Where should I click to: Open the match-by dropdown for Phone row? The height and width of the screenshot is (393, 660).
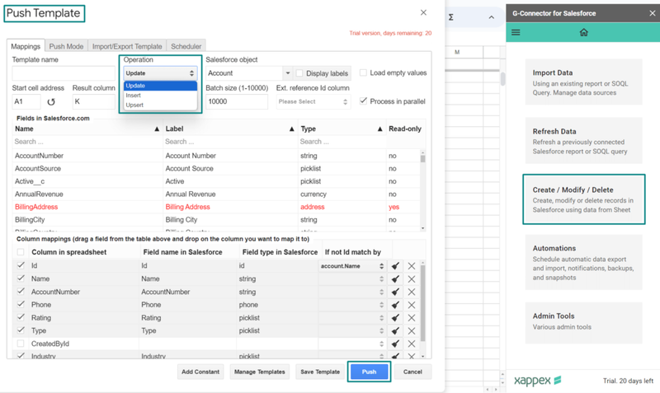[352, 305]
